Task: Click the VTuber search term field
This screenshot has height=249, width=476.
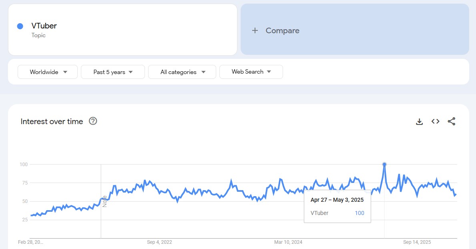Action: click(123, 30)
